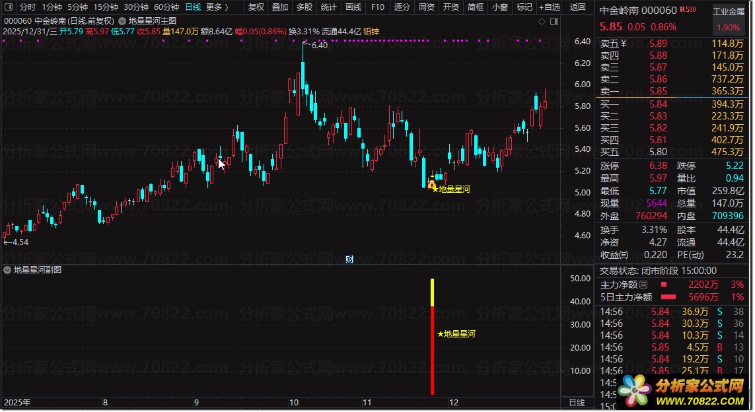Open the 小窗 small window

point(500,7)
